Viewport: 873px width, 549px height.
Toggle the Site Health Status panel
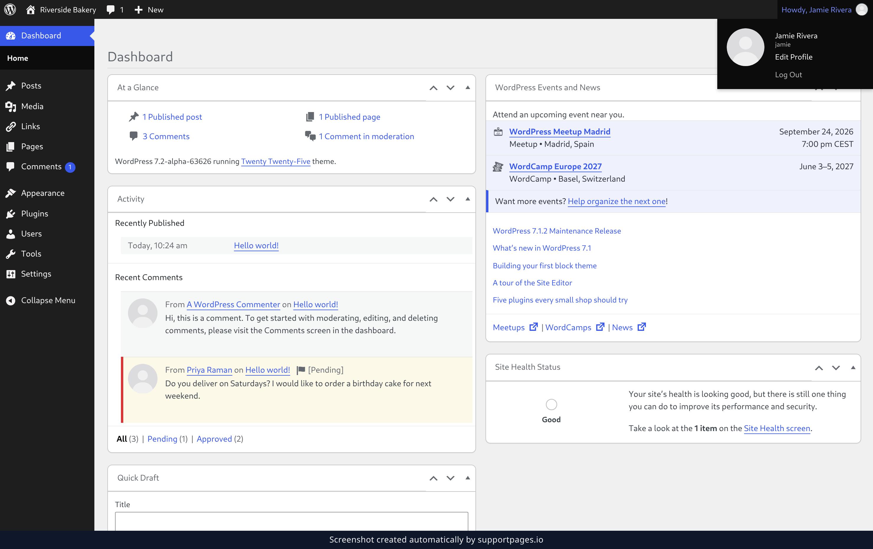(x=853, y=367)
